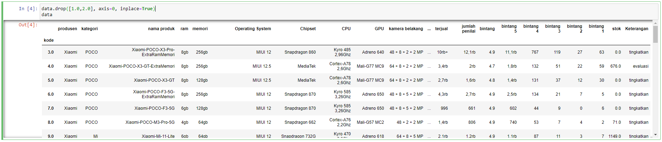Click the 'bintang 2' column header
Image resolution: width=662 pixels, height=142 pixels.
coord(574,29)
